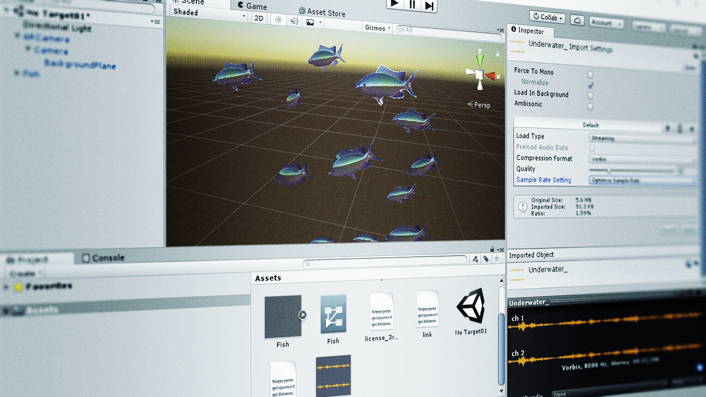Collapse the No Target01 scene root
The width and height of the screenshot is (706, 397).
(6, 10)
